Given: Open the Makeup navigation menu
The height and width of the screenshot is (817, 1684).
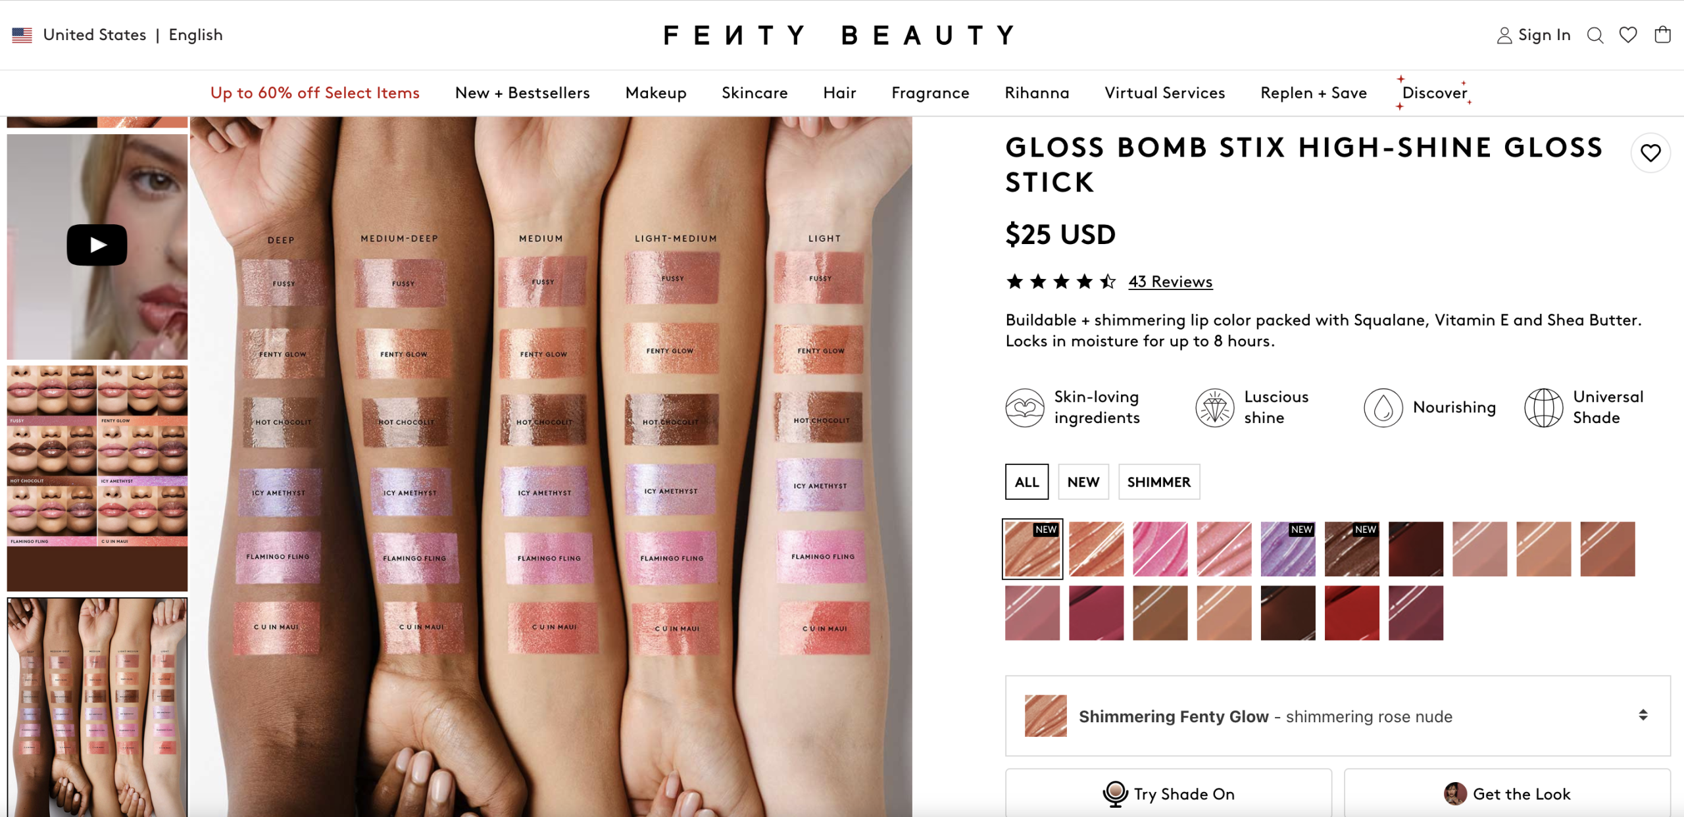Looking at the screenshot, I should [x=655, y=93].
